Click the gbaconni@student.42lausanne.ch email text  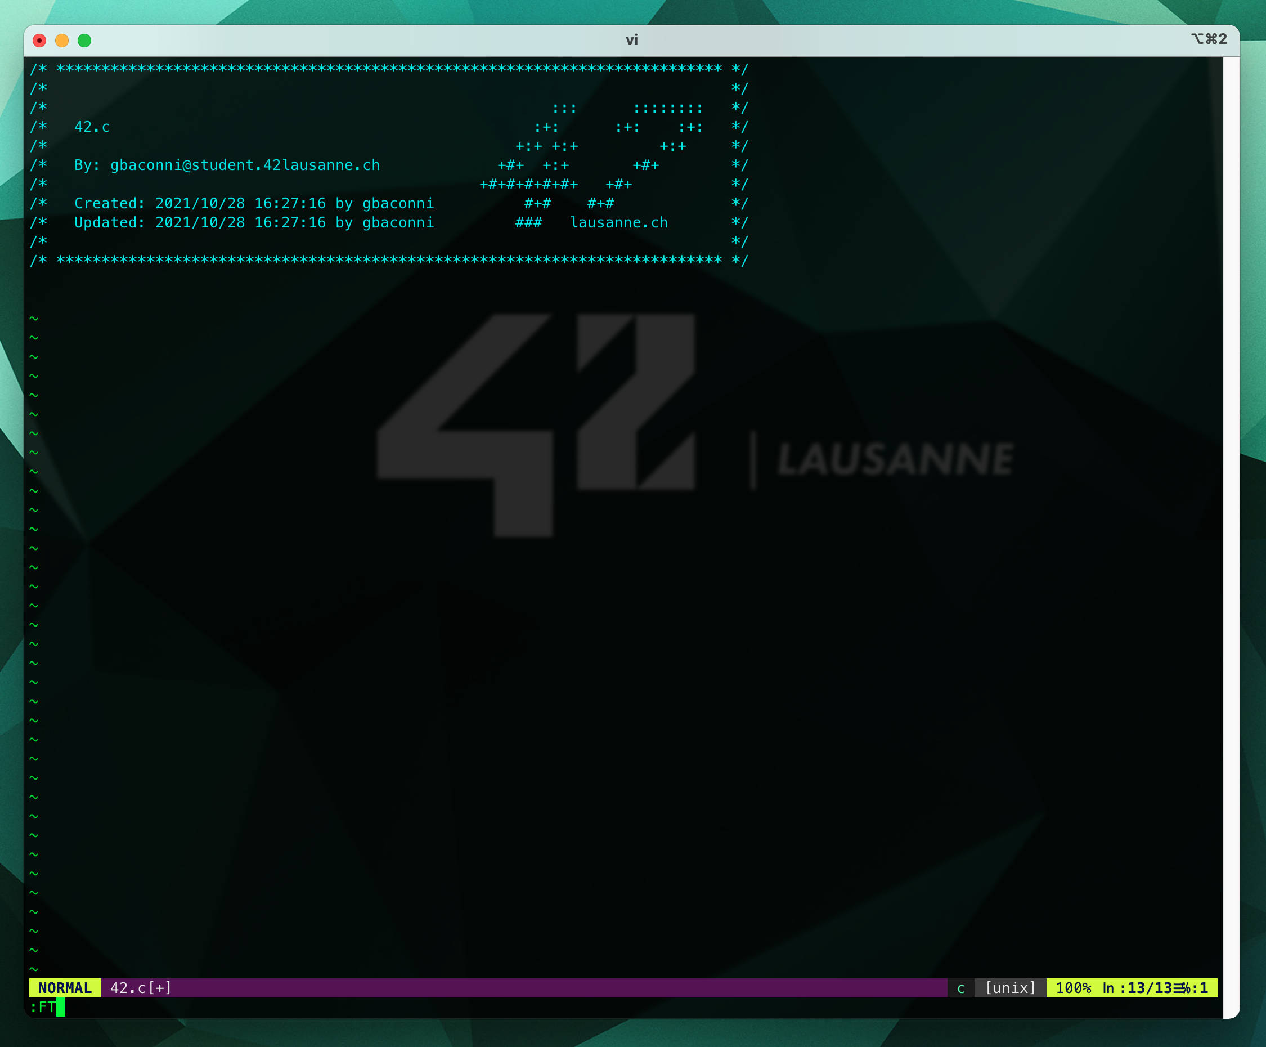(x=245, y=165)
